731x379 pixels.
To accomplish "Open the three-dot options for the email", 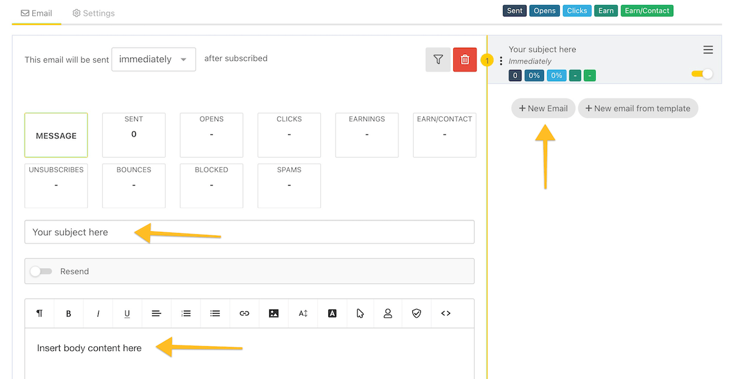I will click(501, 60).
